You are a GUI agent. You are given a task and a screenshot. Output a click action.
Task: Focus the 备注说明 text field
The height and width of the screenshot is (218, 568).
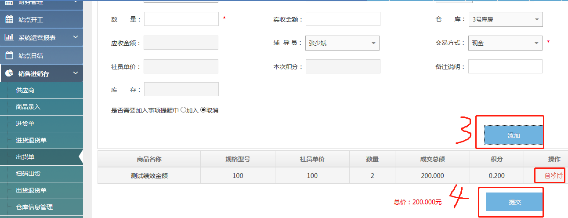[505, 66]
